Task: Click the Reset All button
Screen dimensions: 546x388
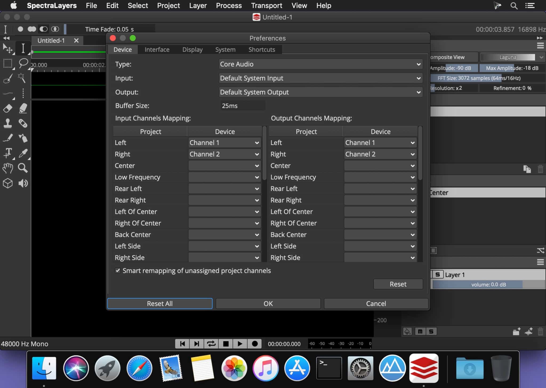Action: 160,303
